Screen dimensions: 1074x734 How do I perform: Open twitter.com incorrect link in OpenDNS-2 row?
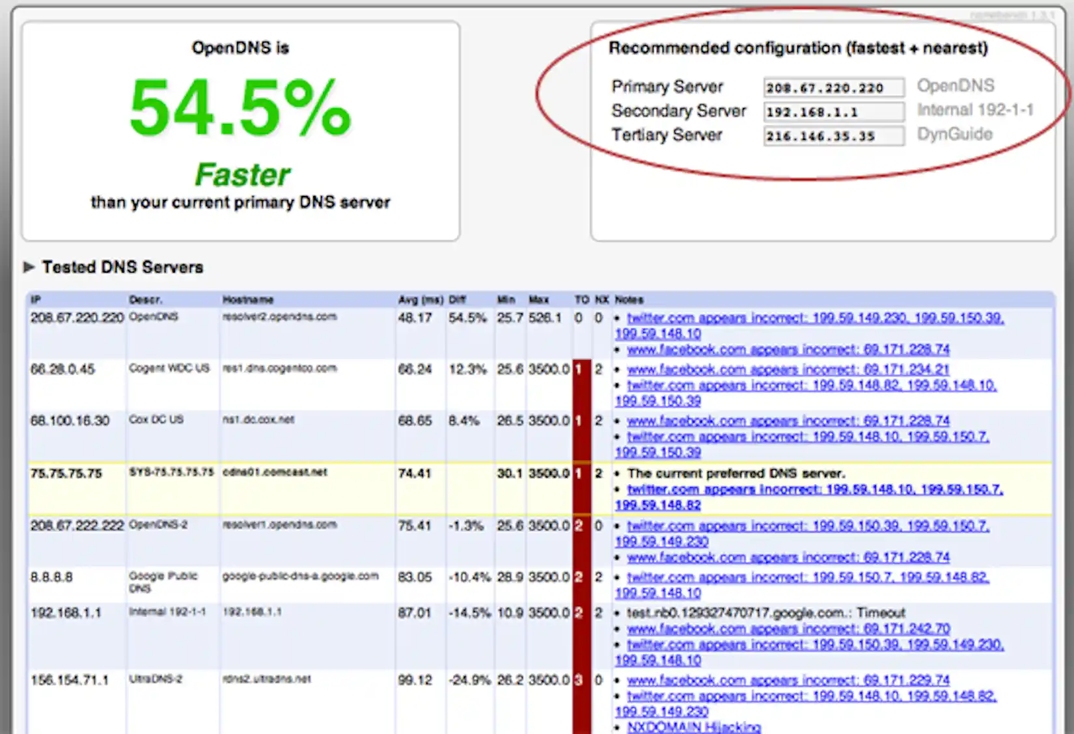(x=803, y=534)
